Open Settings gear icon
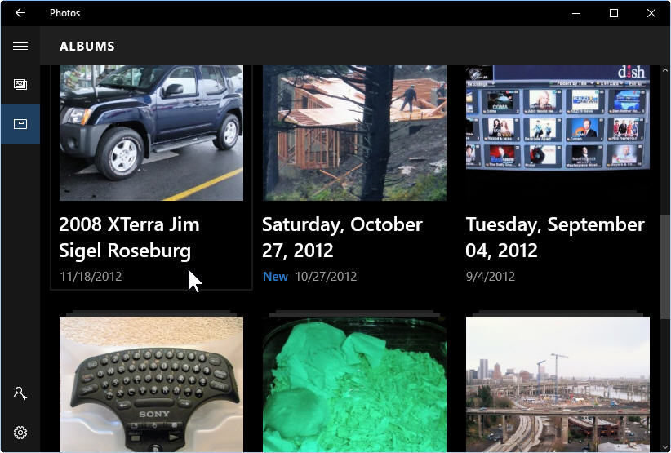Image resolution: width=671 pixels, height=453 pixels. coord(20,433)
